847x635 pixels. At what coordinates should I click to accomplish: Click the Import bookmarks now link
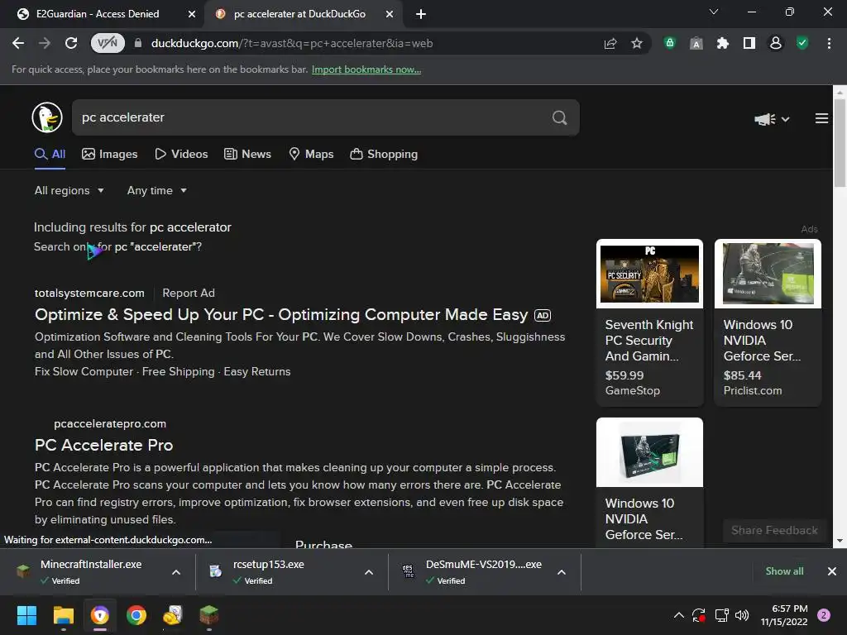pyautogui.click(x=366, y=69)
